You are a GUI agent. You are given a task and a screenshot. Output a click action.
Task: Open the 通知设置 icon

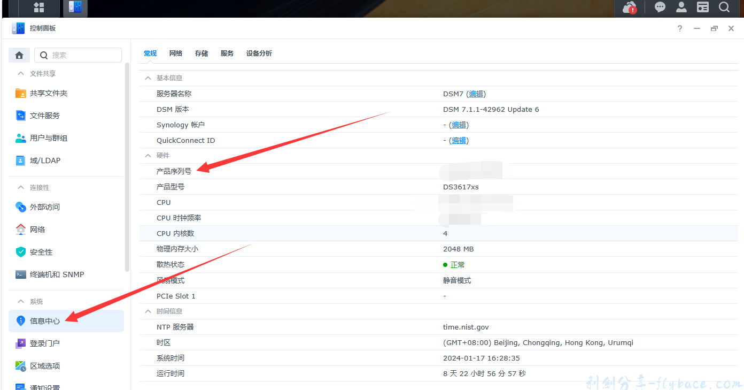coord(21,387)
